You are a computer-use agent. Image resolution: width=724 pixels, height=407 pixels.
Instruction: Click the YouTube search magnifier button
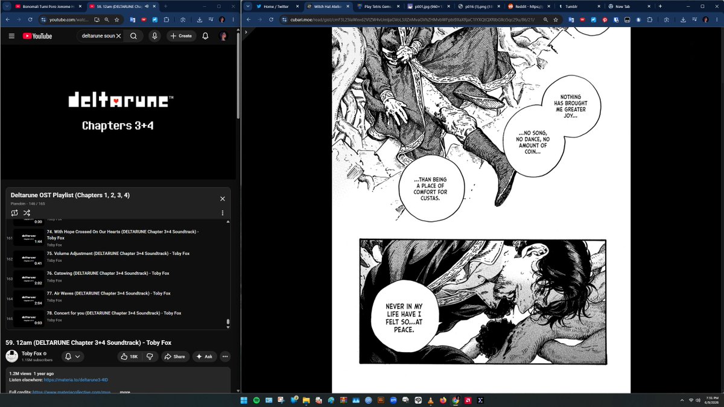point(133,36)
